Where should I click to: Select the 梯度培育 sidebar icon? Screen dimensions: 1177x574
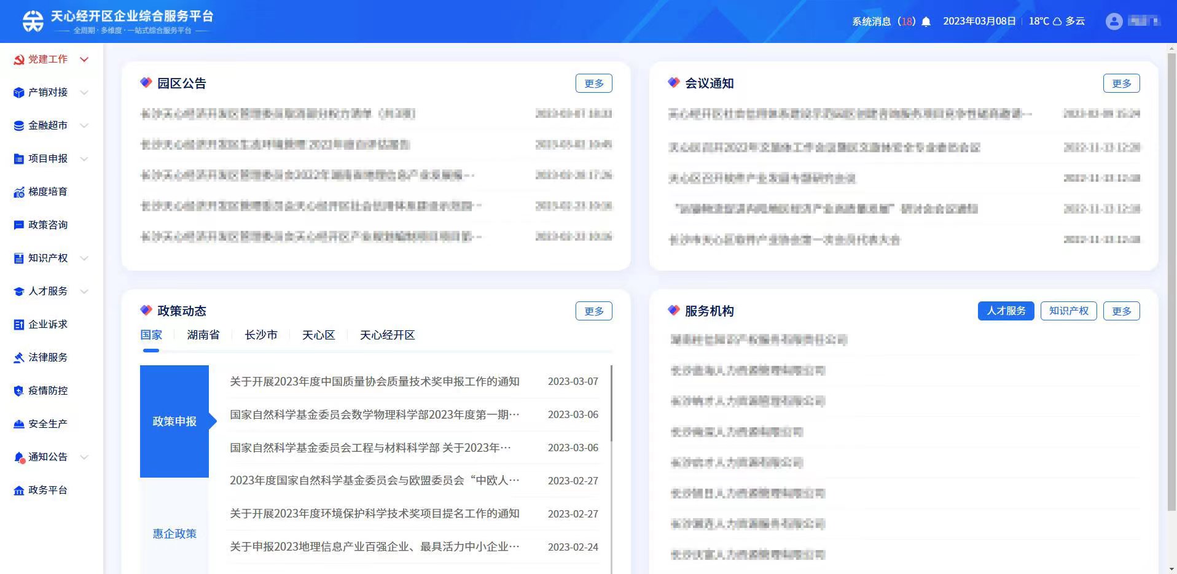tap(18, 192)
